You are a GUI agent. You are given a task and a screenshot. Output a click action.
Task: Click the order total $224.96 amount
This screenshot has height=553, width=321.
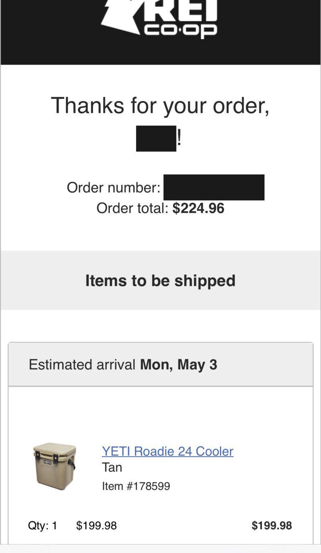pos(198,208)
